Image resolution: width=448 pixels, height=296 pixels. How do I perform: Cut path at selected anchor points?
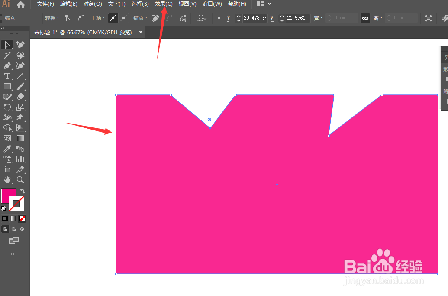coord(183,18)
